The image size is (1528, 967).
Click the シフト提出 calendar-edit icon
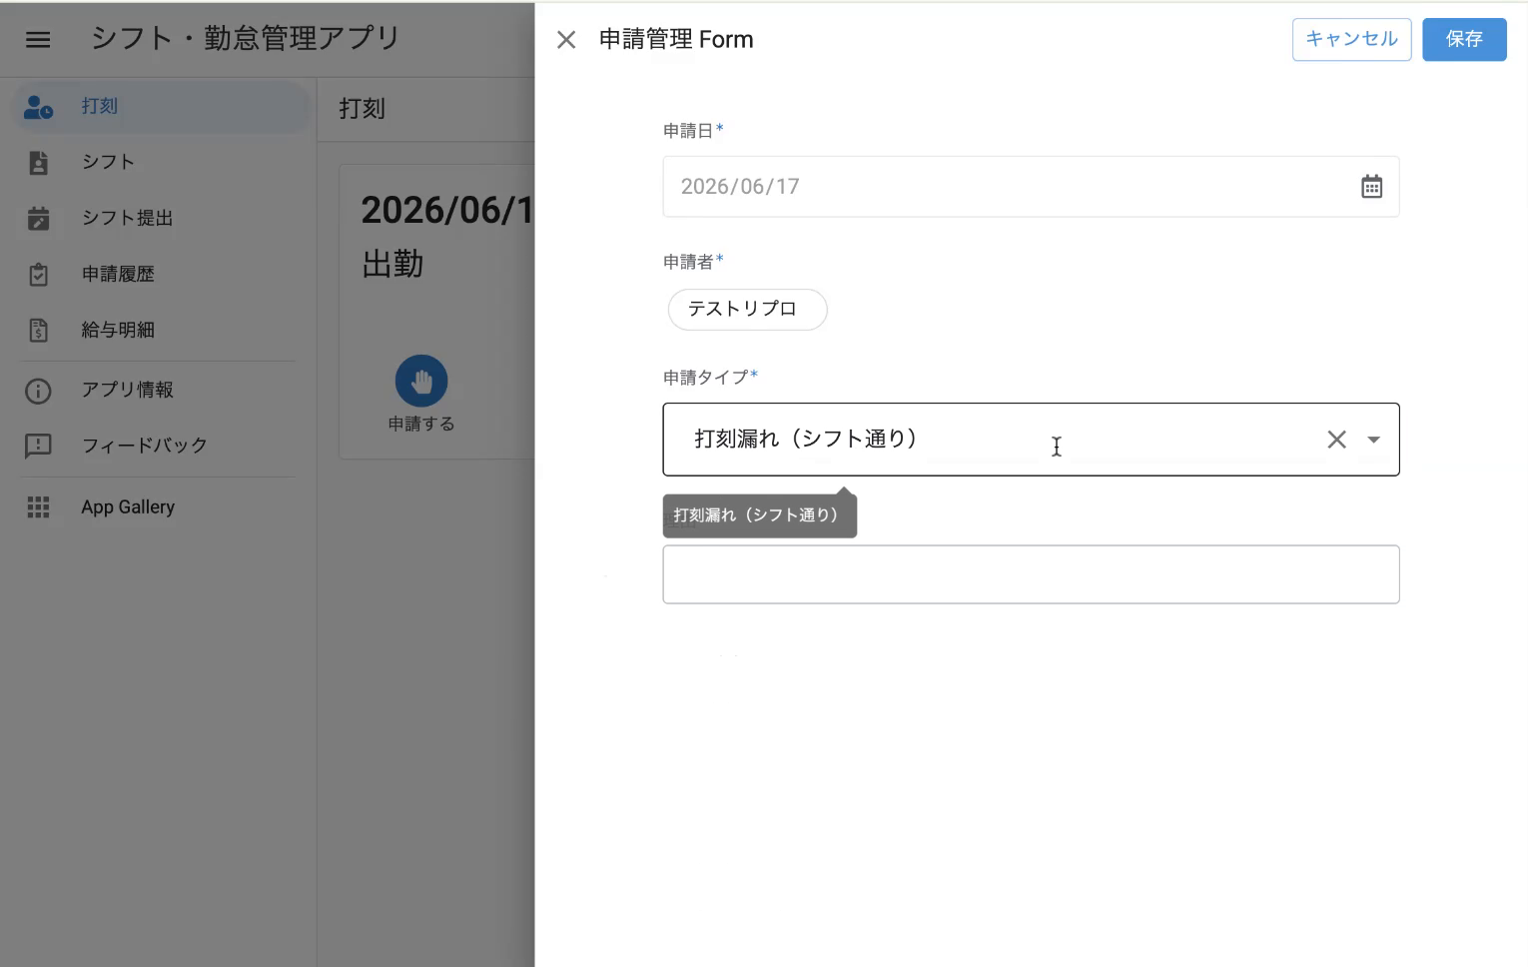pyautogui.click(x=38, y=219)
